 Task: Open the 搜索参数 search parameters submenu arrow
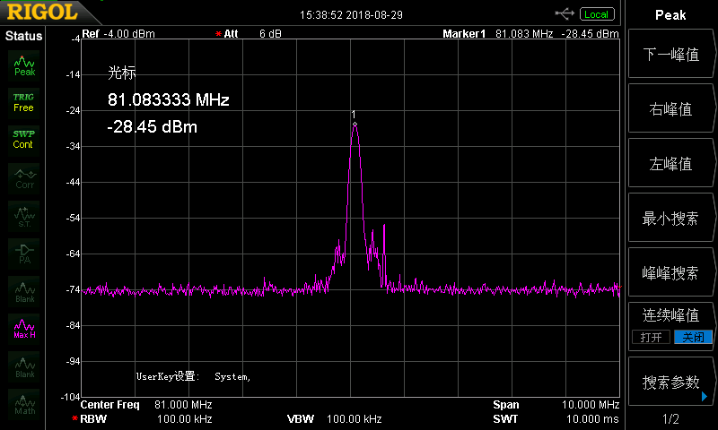click(705, 397)
